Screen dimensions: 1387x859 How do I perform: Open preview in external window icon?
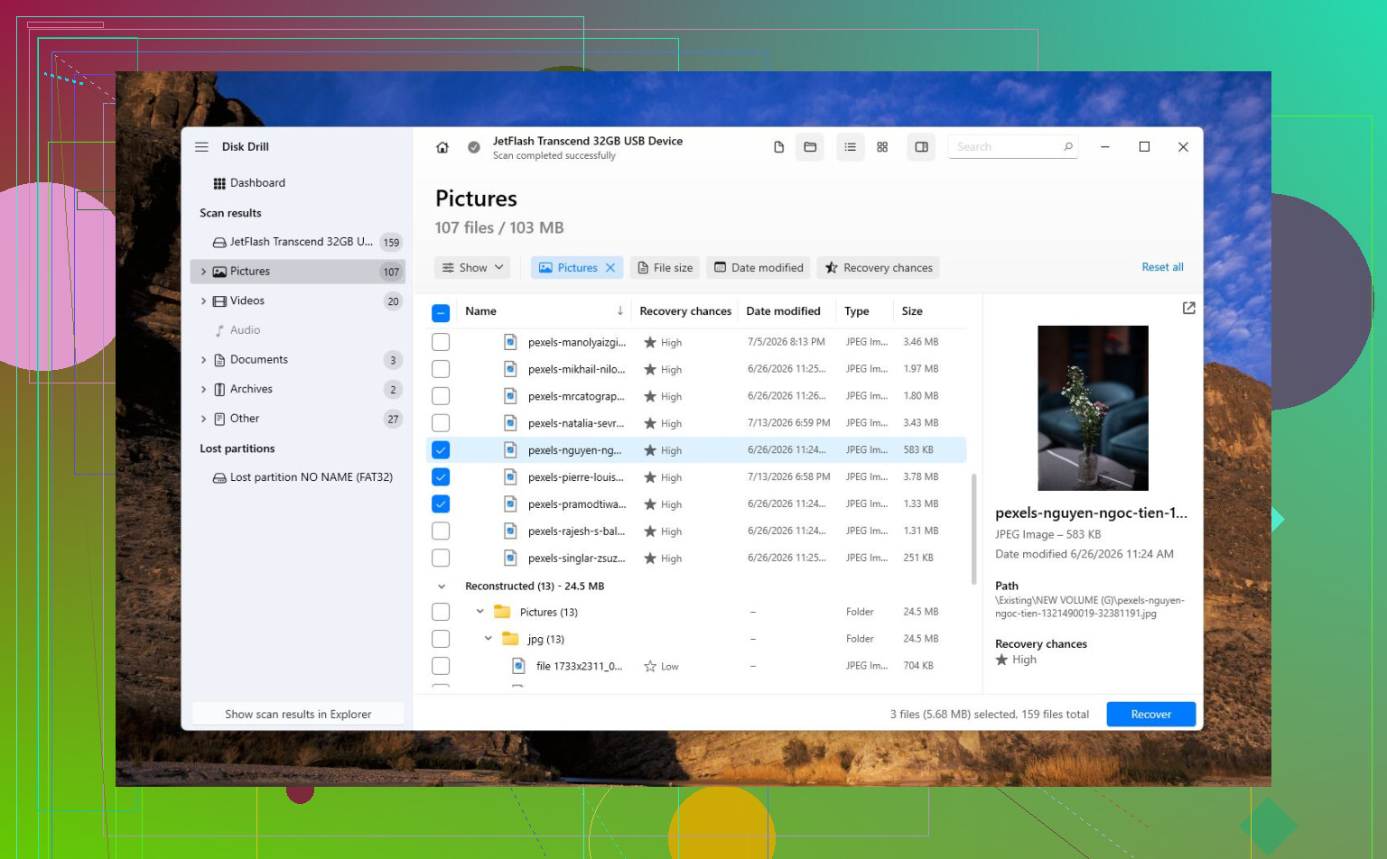click(1189, 309)
